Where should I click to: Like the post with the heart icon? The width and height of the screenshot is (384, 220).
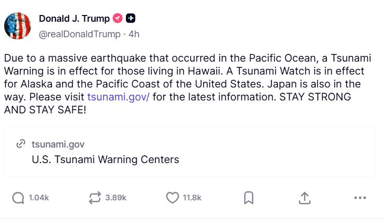(x=172, y=198)
